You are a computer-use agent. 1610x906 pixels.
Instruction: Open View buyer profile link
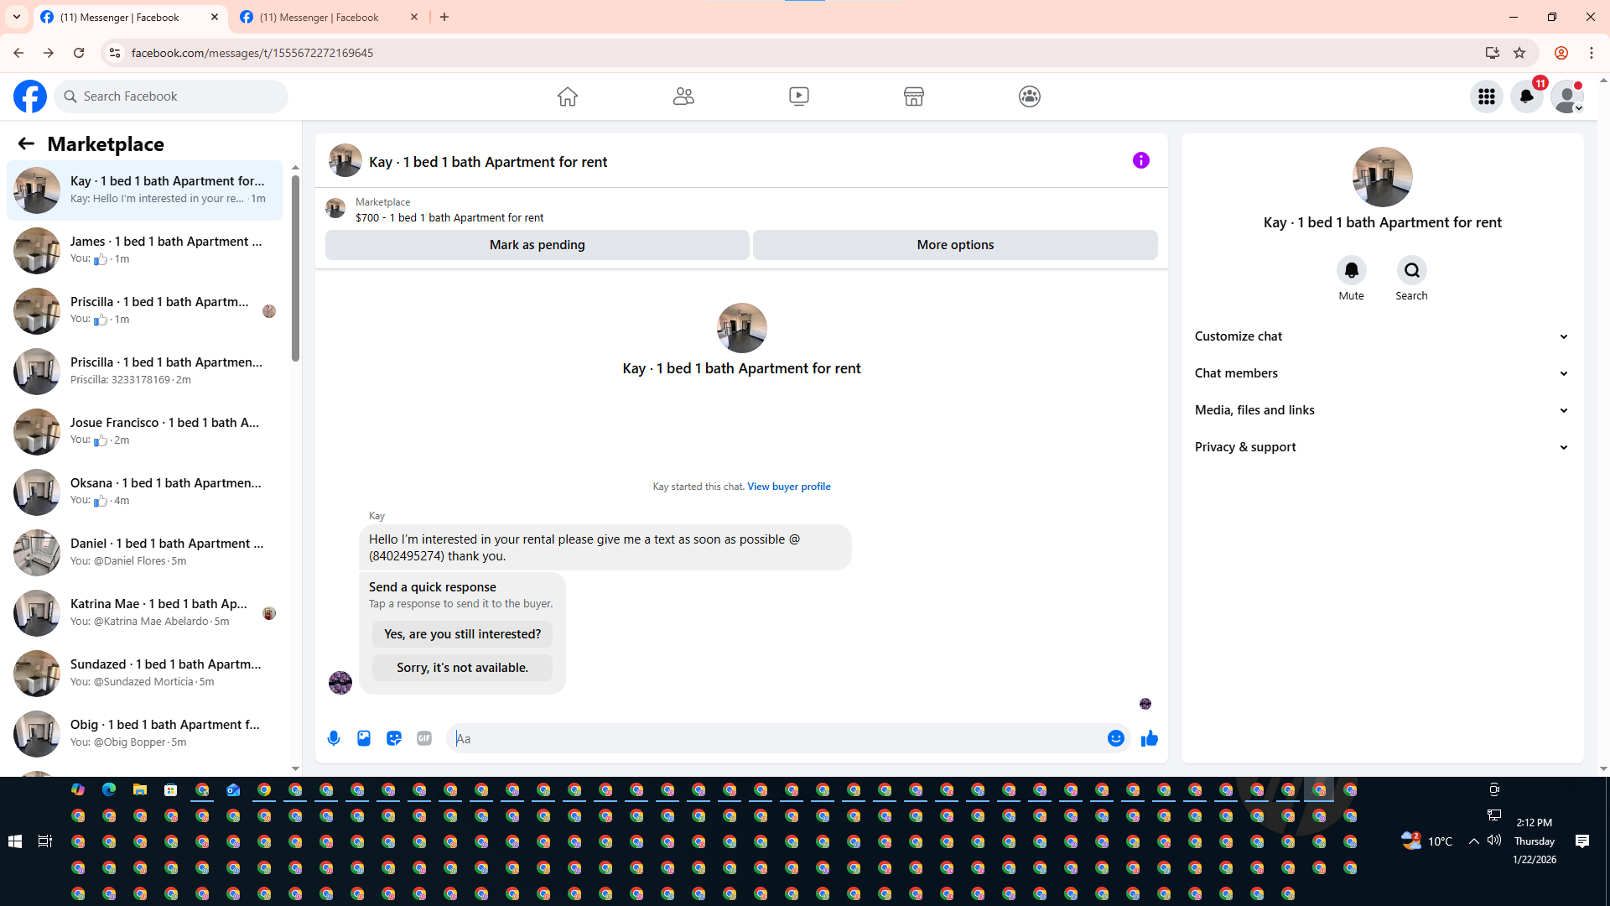tap(789, 487)
